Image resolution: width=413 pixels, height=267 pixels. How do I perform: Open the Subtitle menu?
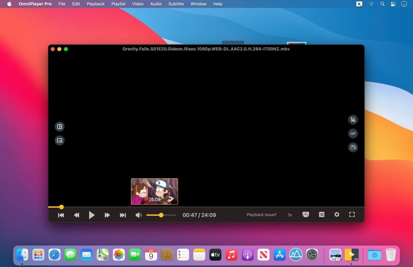pos(176,4)
